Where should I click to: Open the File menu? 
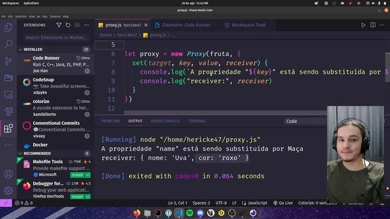(x=3, y=16)
